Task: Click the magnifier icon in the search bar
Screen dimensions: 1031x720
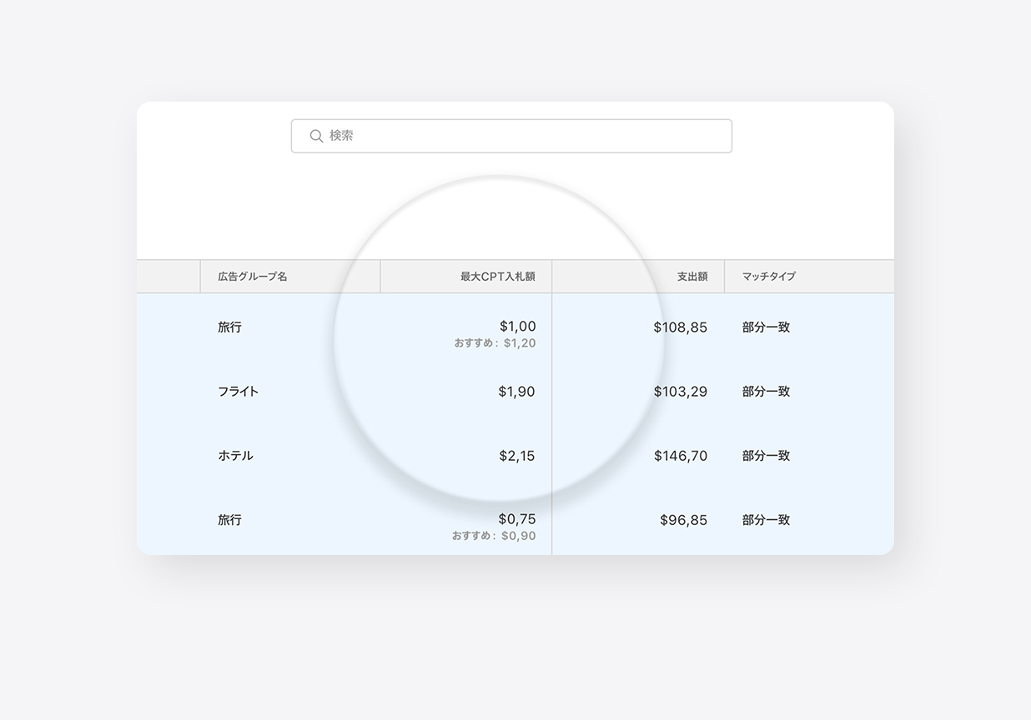Action: tap(316, 136)
